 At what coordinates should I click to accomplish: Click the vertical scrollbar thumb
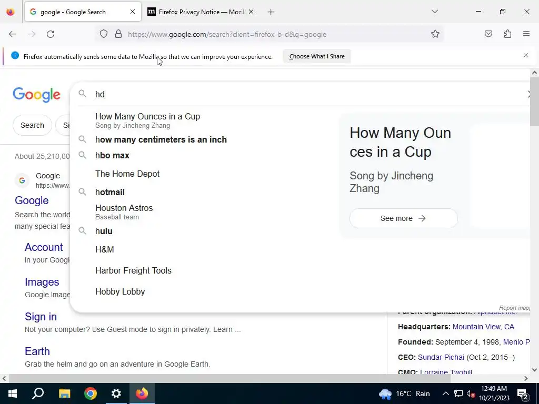(534, 102)
